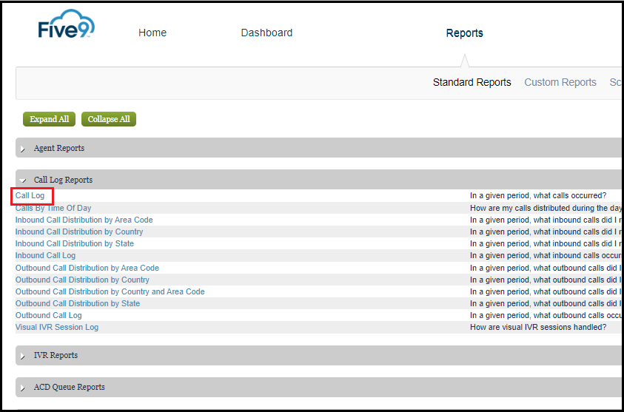624x412 pixels.
Task: Open the Visual IVR Session Log report
Action: coord(57,327)
